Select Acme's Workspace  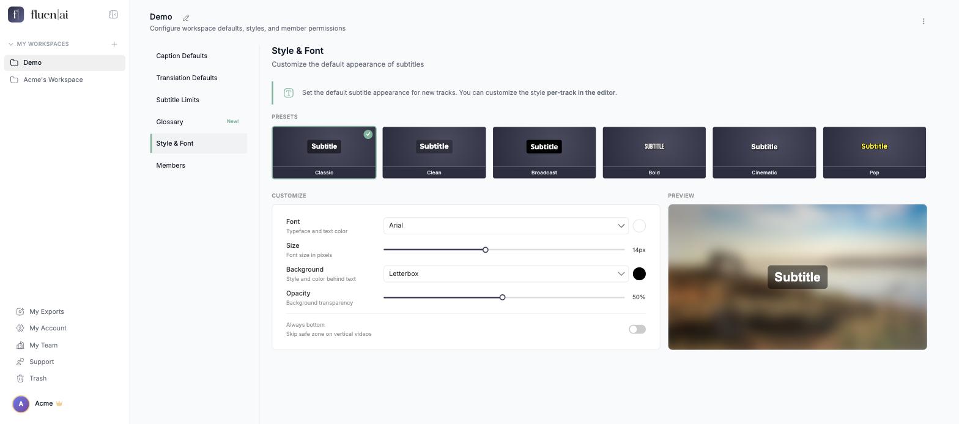(64, 80)
